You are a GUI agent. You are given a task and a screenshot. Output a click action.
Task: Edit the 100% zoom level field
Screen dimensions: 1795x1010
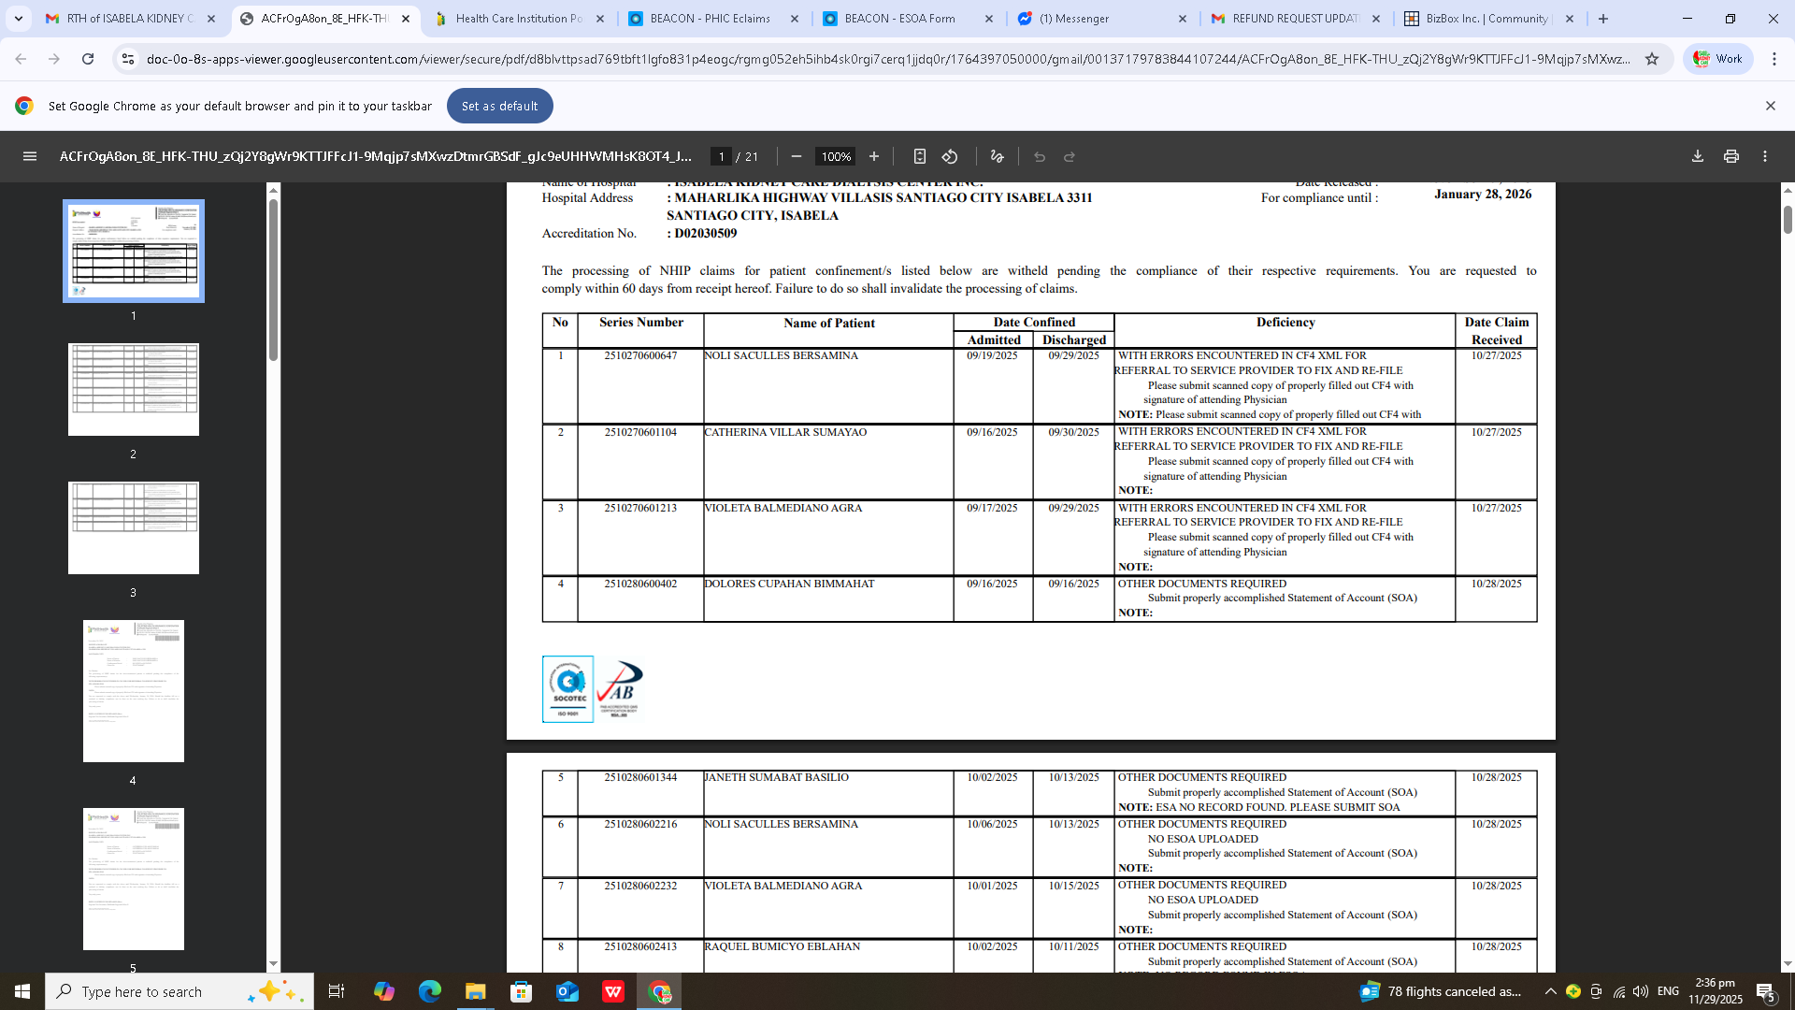[x=835, y=156]
